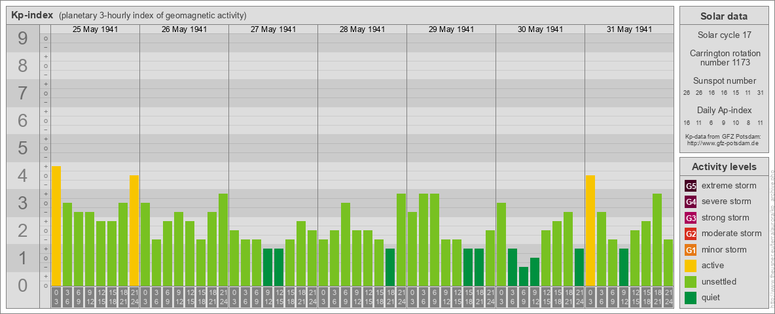Click the Ap-index value 8
Image resolution: width=775 pixels, height=314 pixels.
(x=749, y=122)
